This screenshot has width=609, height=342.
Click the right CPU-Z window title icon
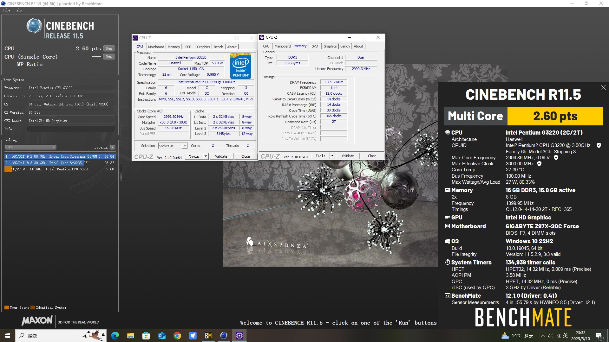point(262,37)
